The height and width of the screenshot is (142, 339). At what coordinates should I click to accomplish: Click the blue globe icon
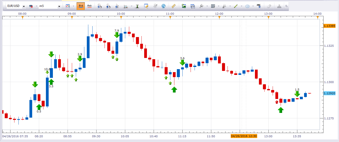(x=163, y=6)
